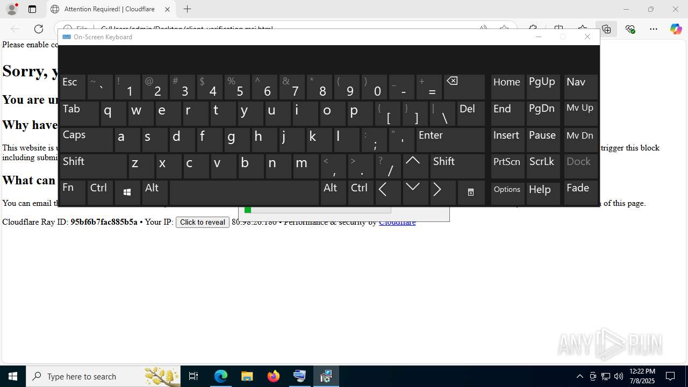This screenshot has width=688, height=387.
Task: Open Task View on the taskbar
Action: tap(193, 376)
